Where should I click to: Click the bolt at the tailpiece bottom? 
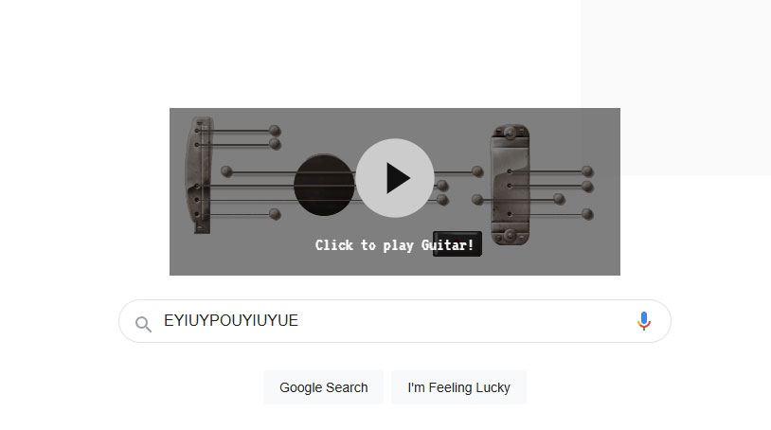(510, 236)
